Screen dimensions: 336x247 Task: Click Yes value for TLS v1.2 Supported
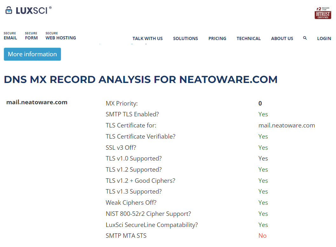click(263, 169)
